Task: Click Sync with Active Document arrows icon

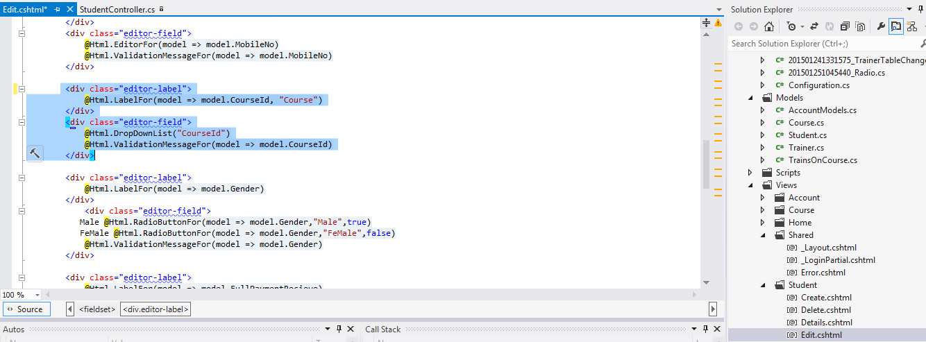Action: 814,26
